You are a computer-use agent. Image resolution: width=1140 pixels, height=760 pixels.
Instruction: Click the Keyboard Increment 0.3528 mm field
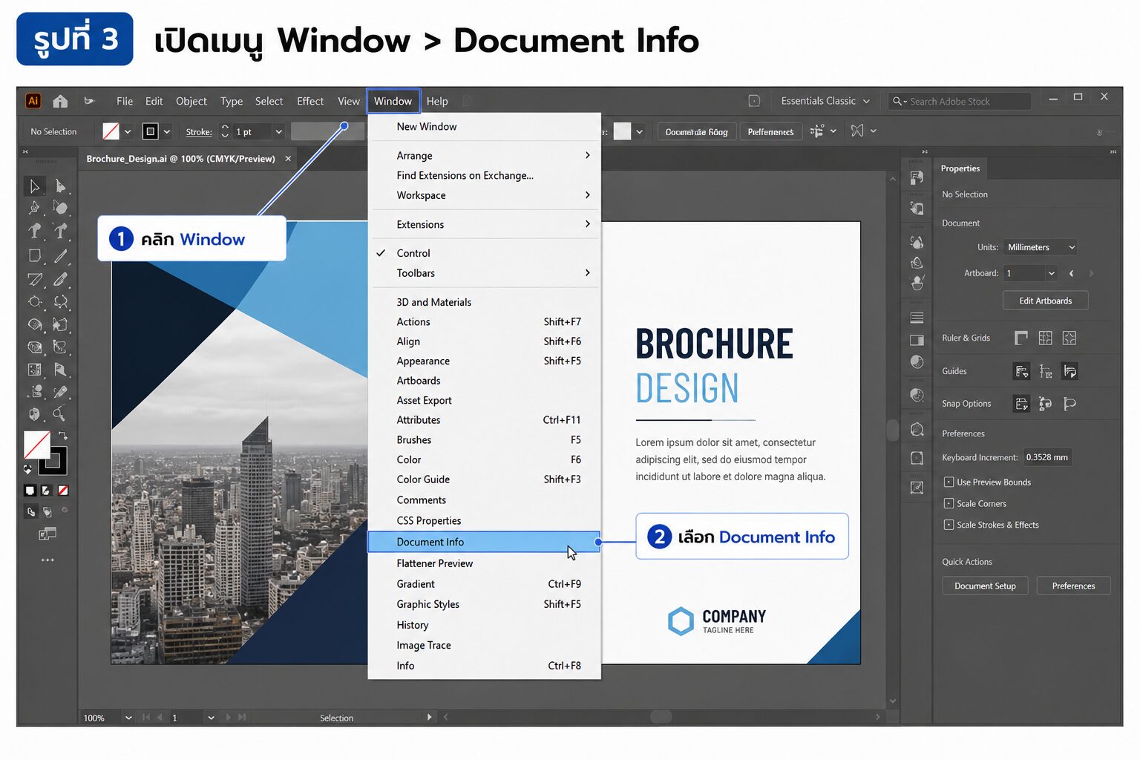1046,457
